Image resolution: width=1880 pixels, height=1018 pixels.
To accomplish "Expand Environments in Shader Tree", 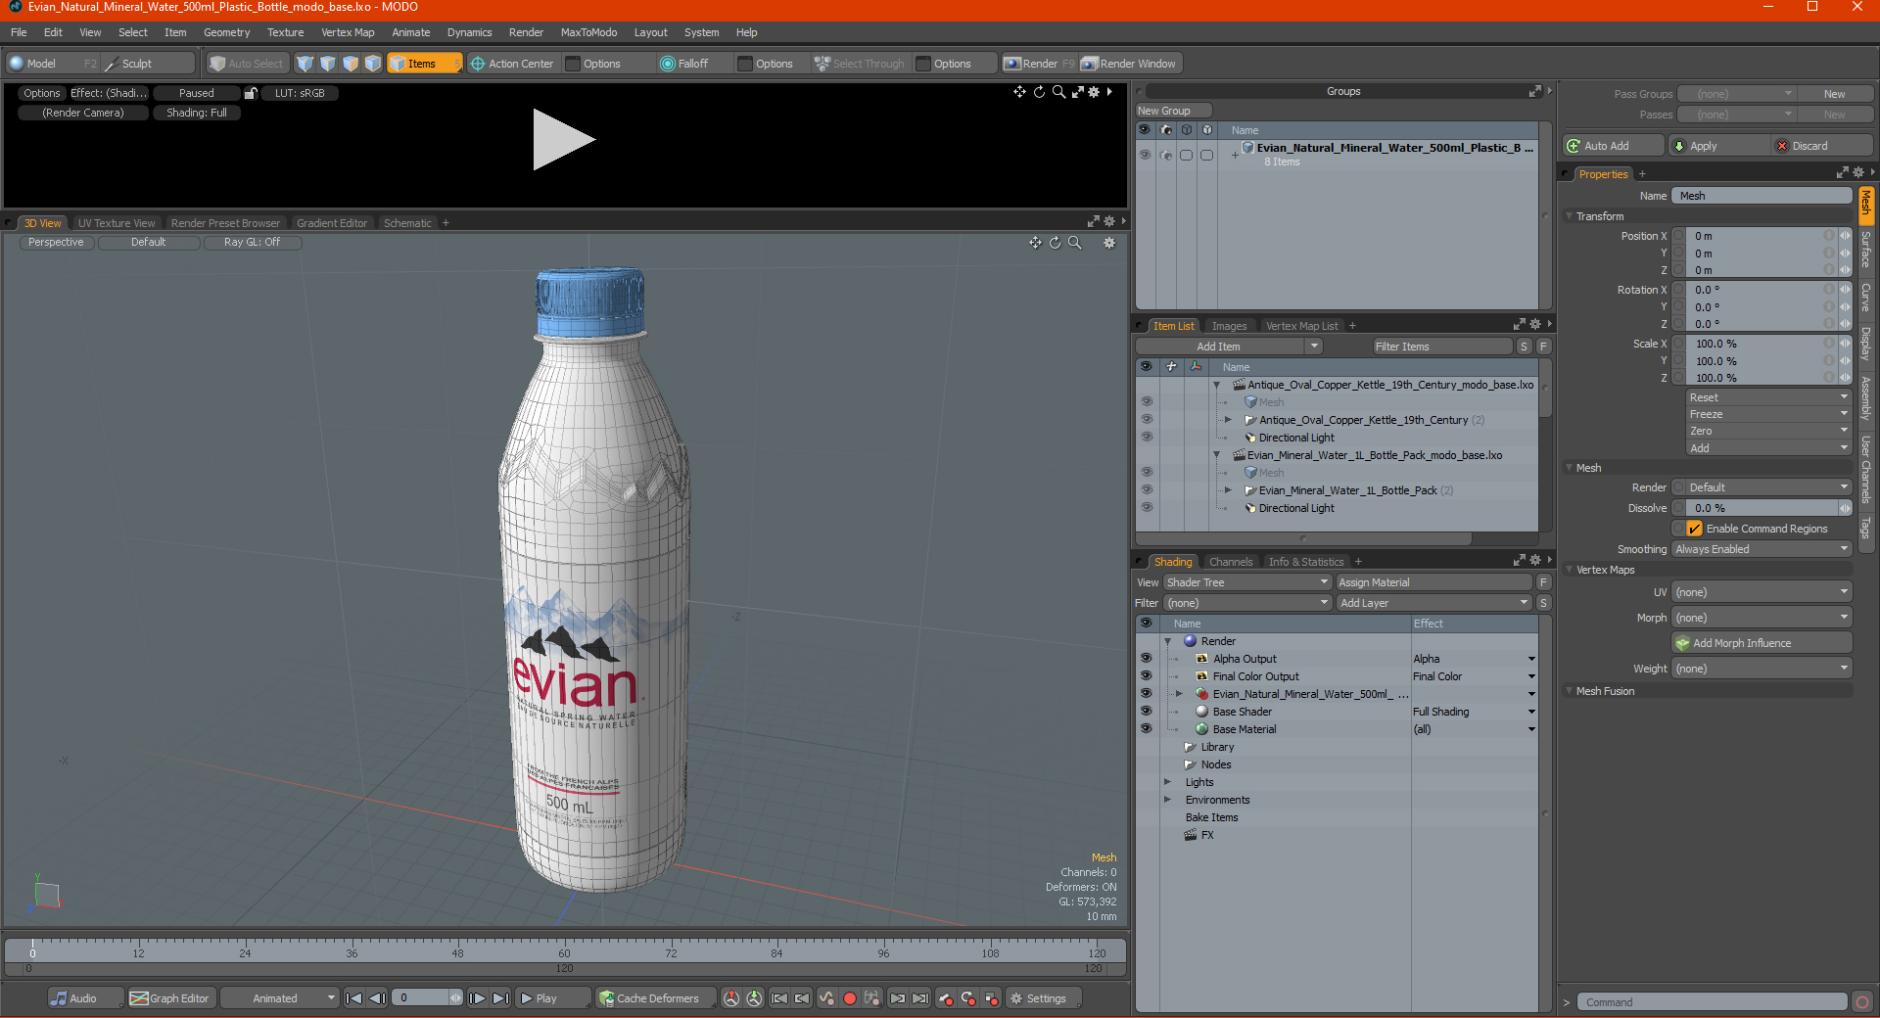I will (1168, 800).
